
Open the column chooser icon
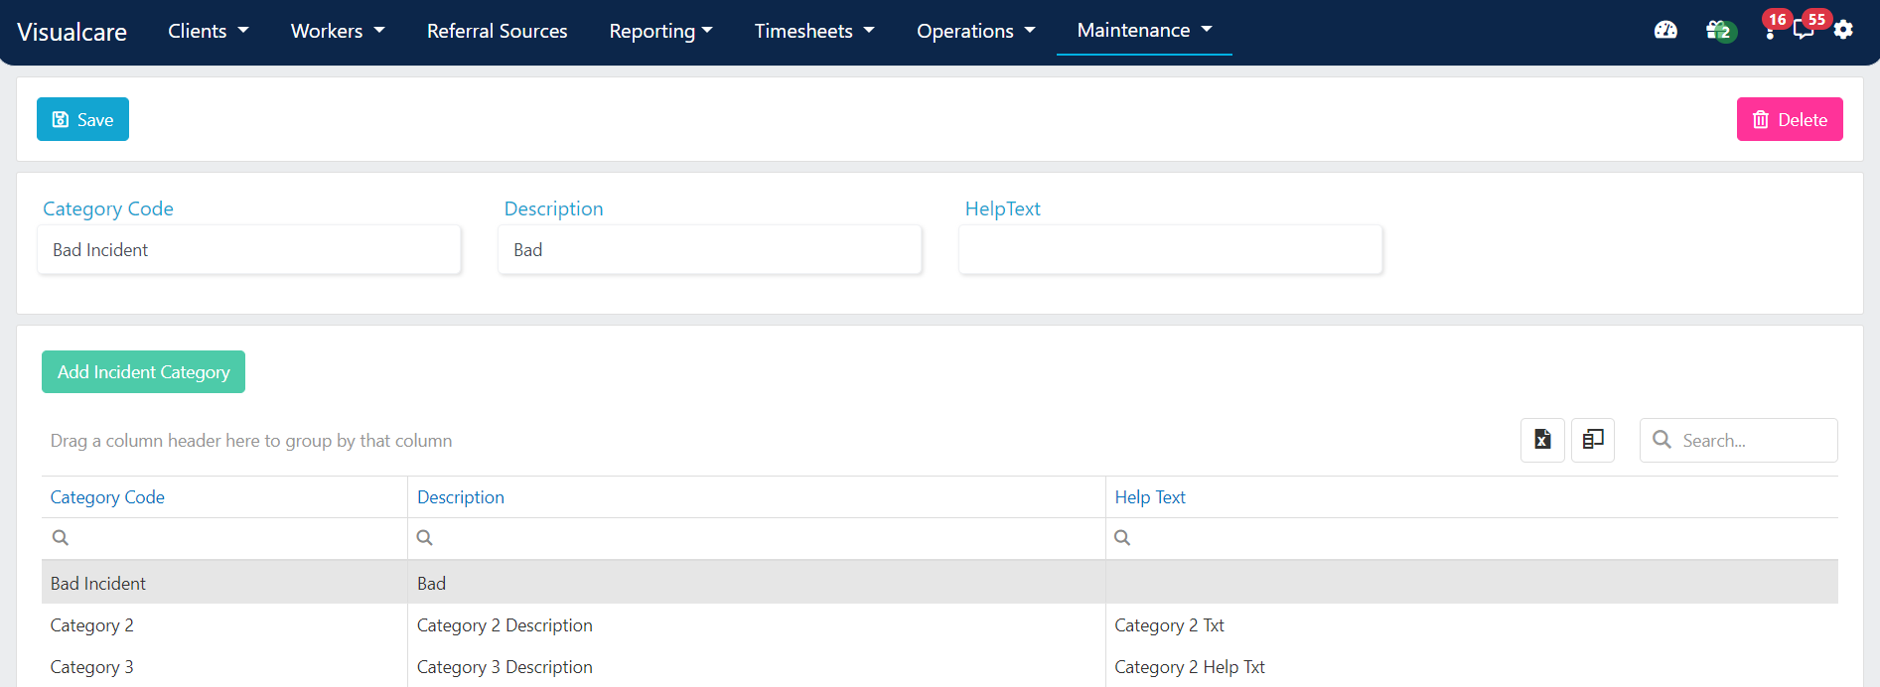pyautogui.click(x=1593, y=440)
